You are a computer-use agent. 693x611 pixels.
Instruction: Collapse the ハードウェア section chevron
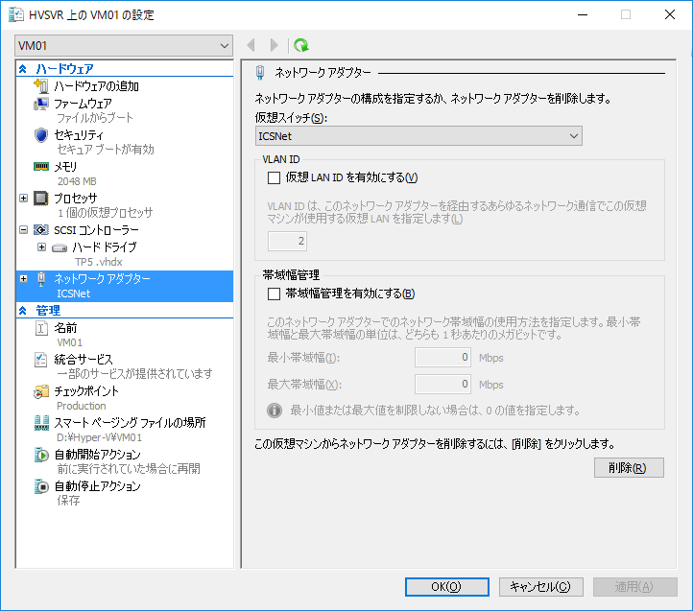pos(23,69)
